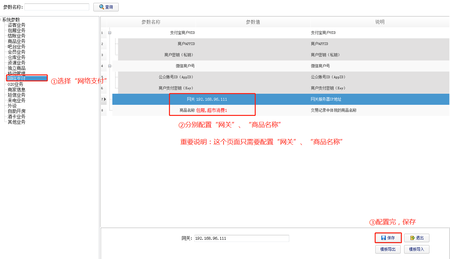The image size is (450, 259).
Task: Click the 说明 column header
Action: click(380, 22)
